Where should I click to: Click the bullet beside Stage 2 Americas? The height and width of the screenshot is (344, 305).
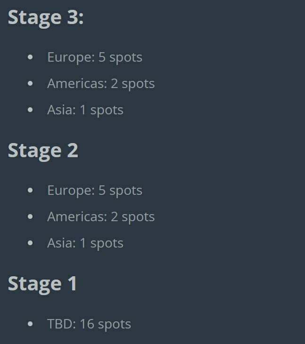tap(31, 217)
